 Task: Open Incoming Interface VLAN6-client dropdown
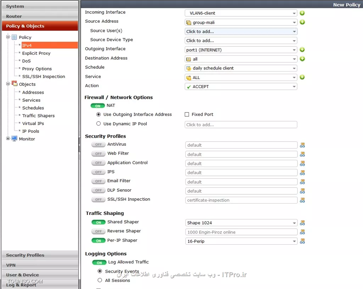(241, 13)
